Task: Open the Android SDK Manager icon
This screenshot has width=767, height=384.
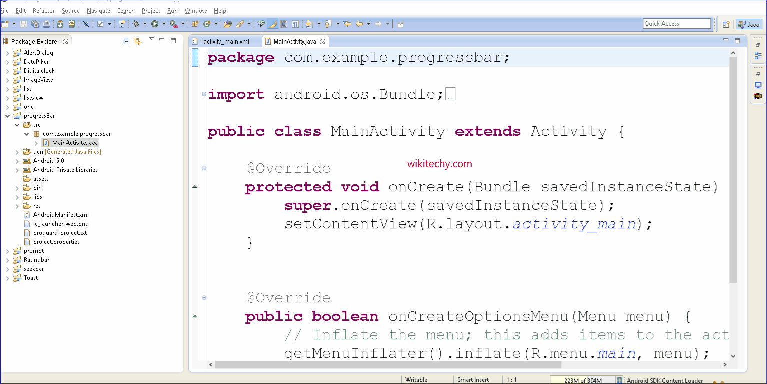Action: click(59, 24)
